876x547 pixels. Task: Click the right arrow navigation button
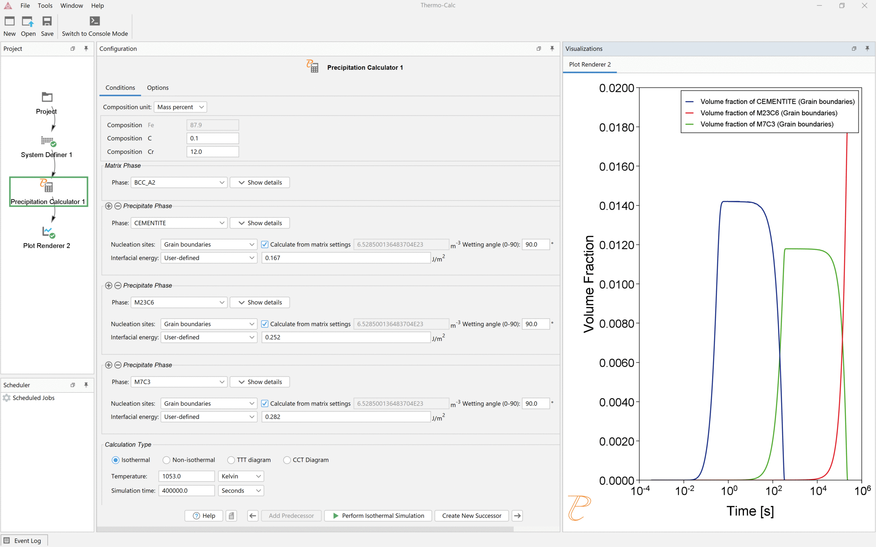click(517, 516)
